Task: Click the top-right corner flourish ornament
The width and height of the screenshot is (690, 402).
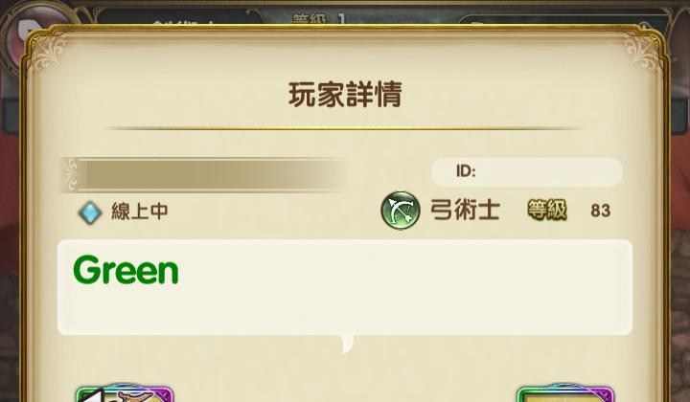Action: click(x=643, y=54)
